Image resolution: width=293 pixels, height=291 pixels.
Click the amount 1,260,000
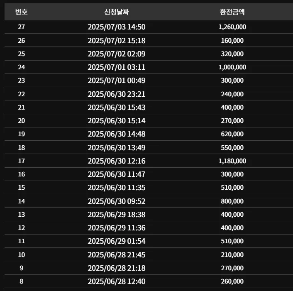tap(232, 27)
